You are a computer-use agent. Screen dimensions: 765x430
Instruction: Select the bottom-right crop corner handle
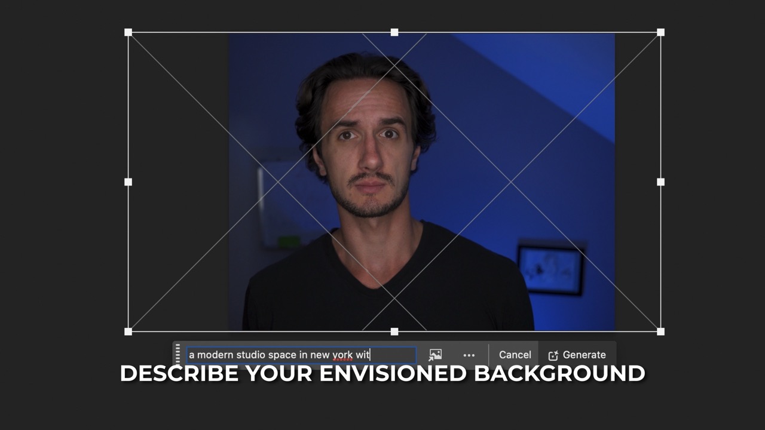[660, 331]
